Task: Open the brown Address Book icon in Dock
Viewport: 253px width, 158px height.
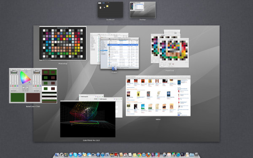Action: [x=121, y=155]
